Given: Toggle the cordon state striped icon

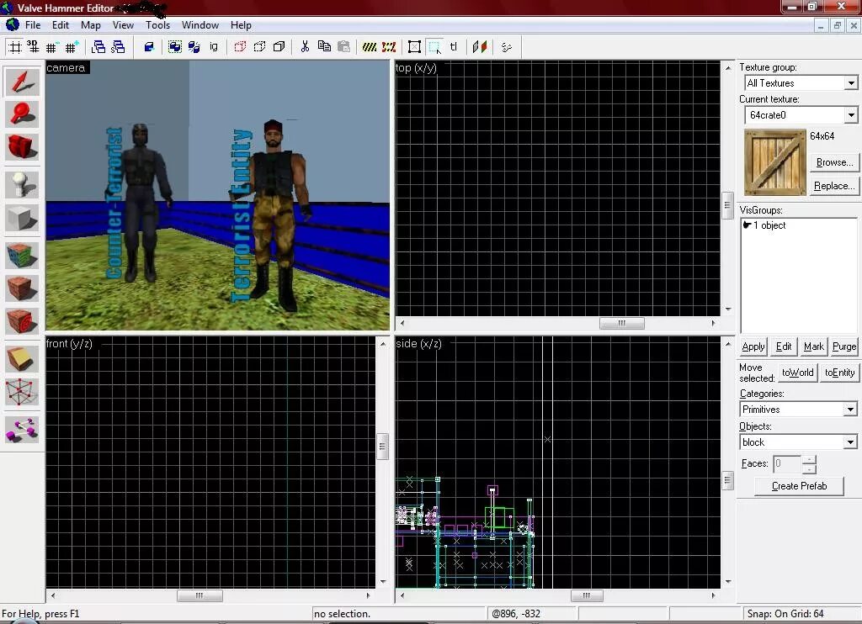Looking at the screenshot, I should click(x=370, y=47).
